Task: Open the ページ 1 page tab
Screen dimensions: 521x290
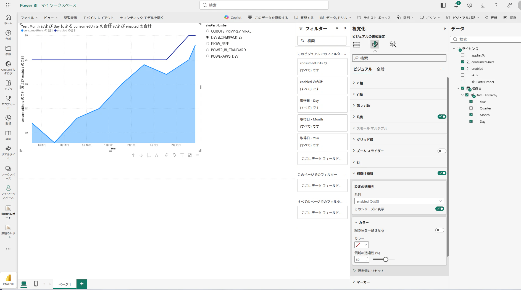Action: click(65, 284)
